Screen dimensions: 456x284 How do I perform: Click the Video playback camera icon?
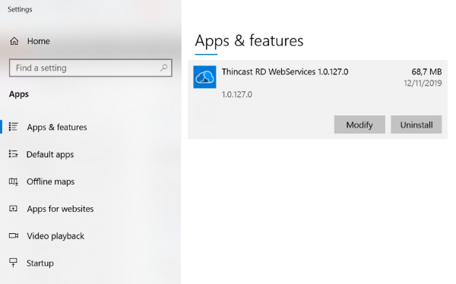[14, 235]
